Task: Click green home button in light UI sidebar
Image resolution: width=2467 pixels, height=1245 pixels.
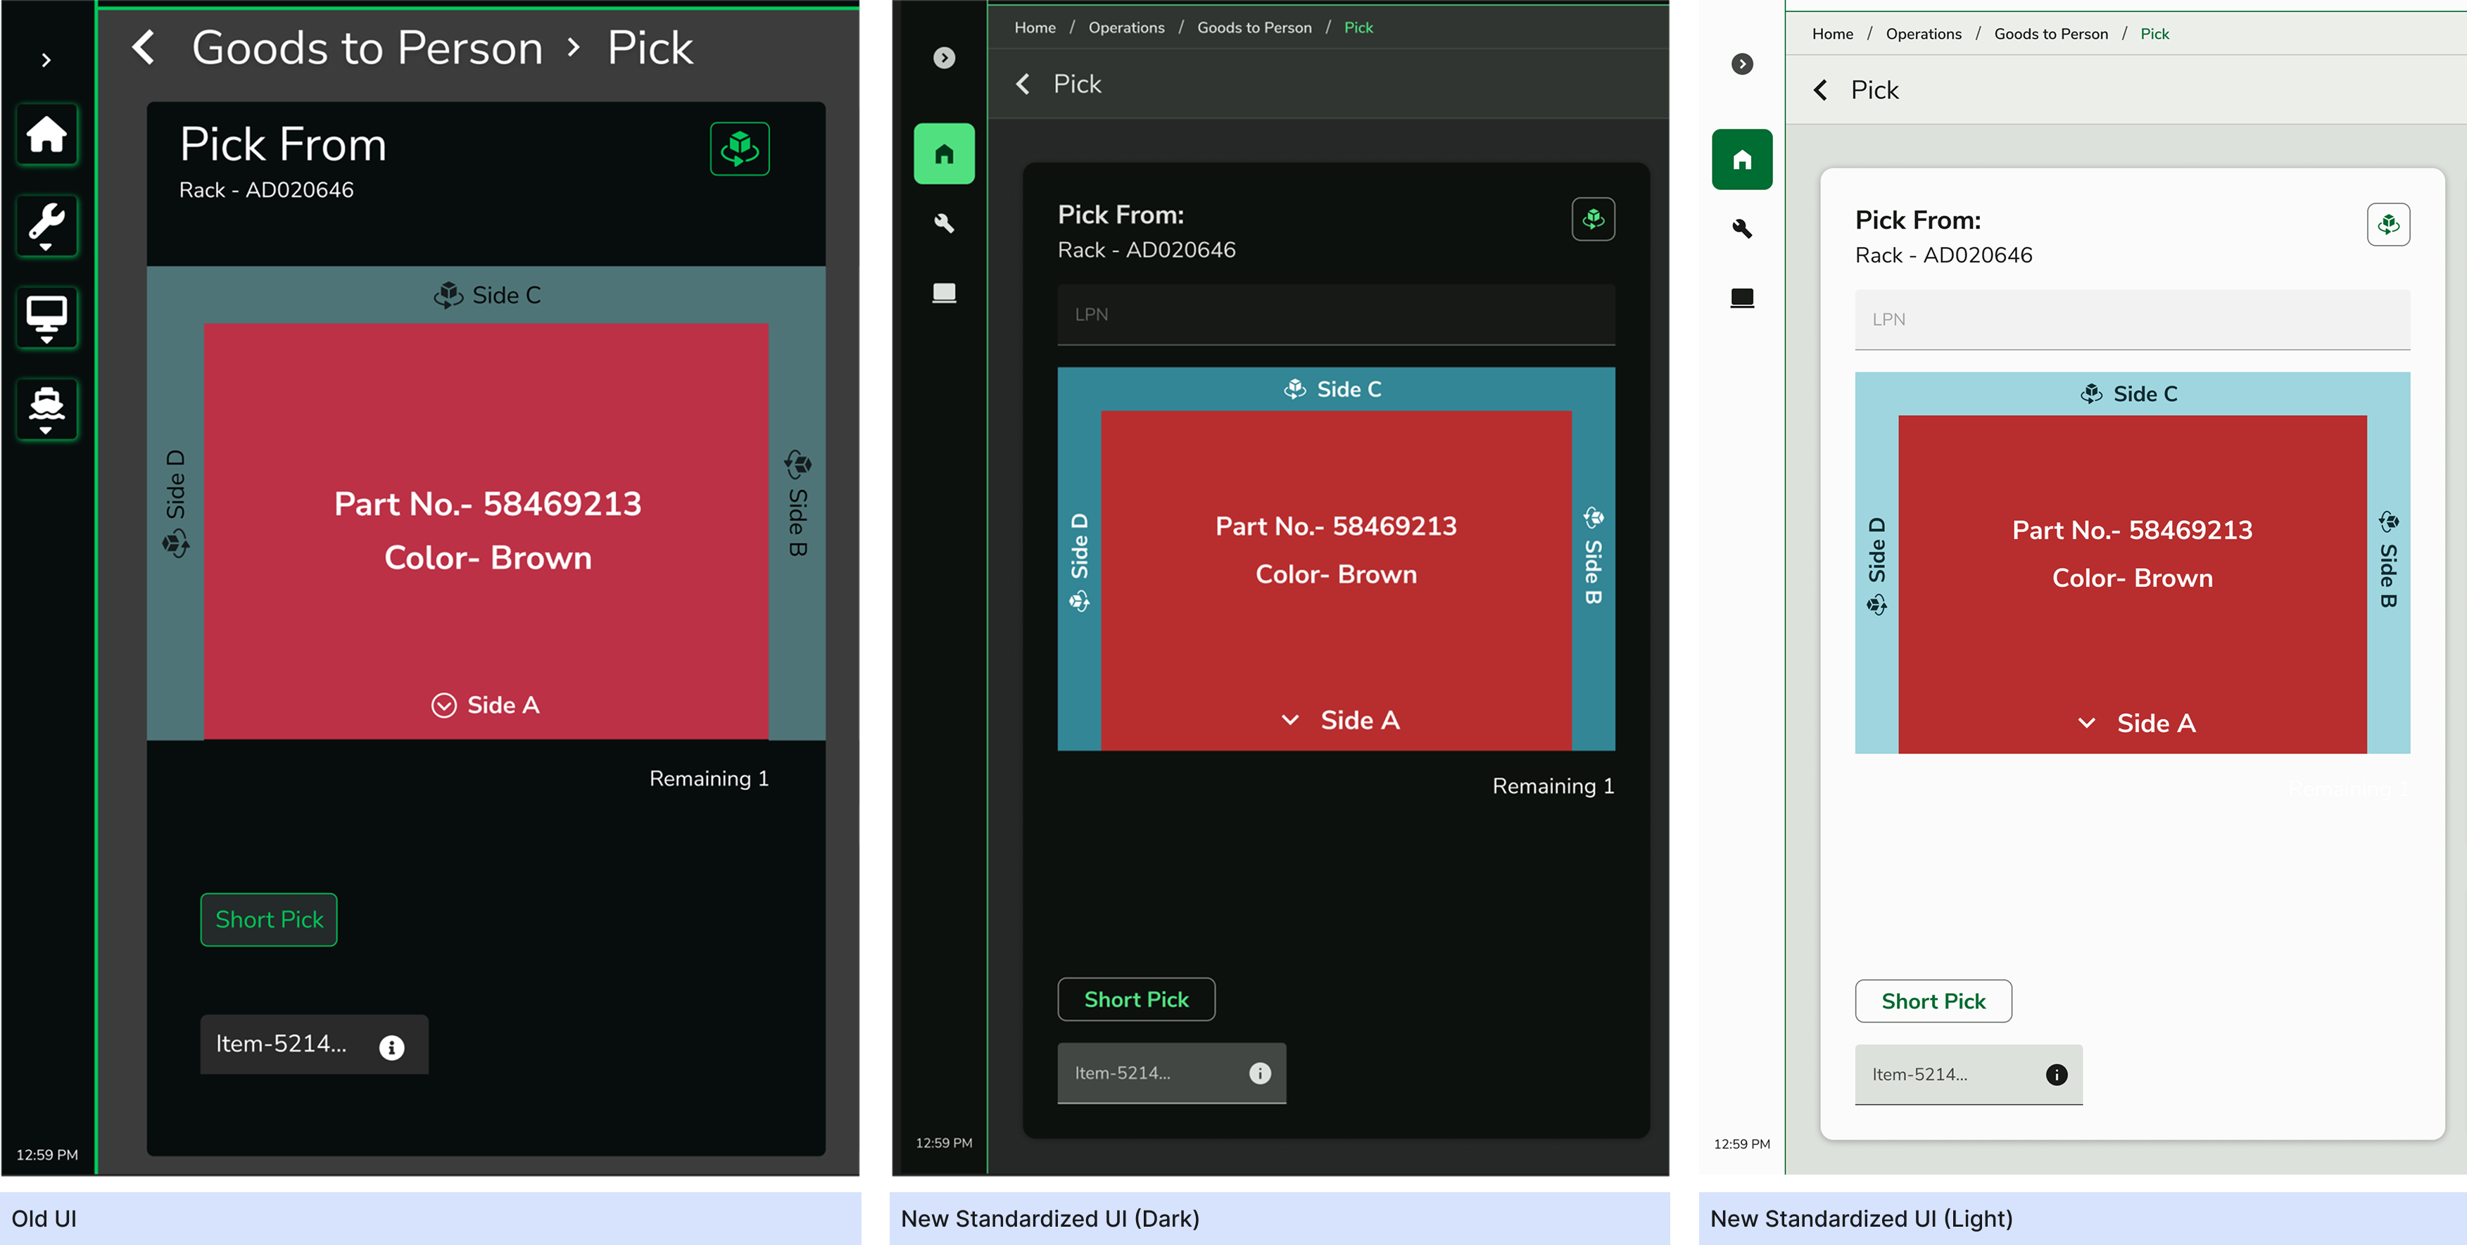Action: point(1741,159)
